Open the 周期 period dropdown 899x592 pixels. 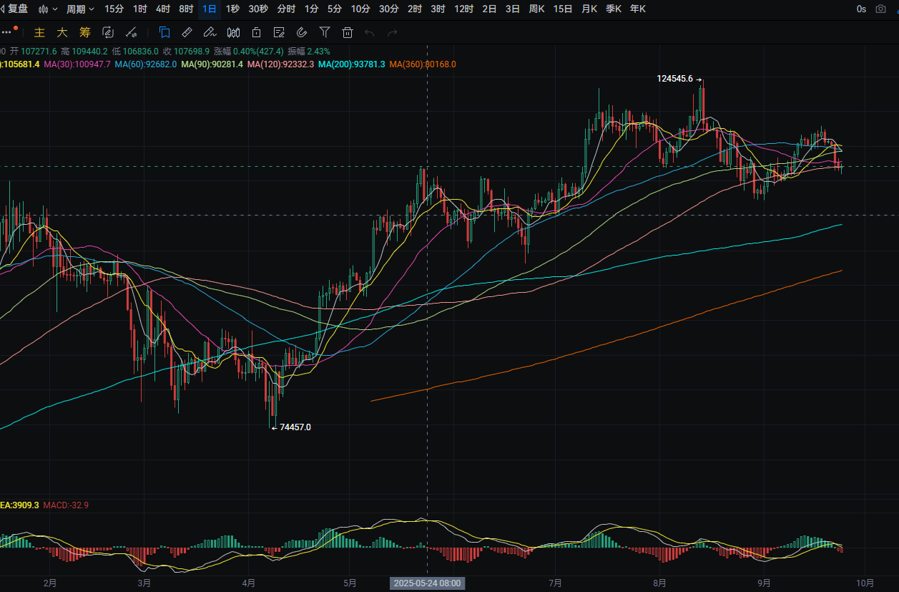80,9
